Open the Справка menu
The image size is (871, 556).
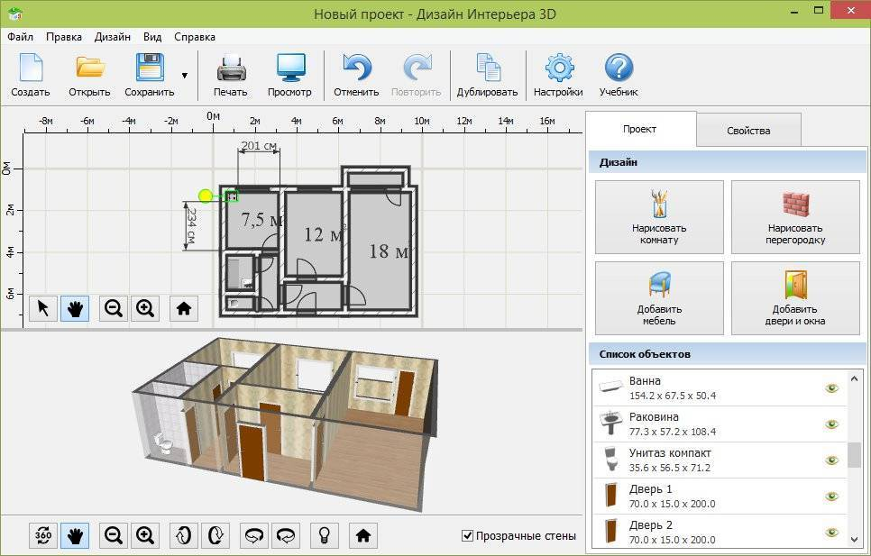click(x=195, y=37)
